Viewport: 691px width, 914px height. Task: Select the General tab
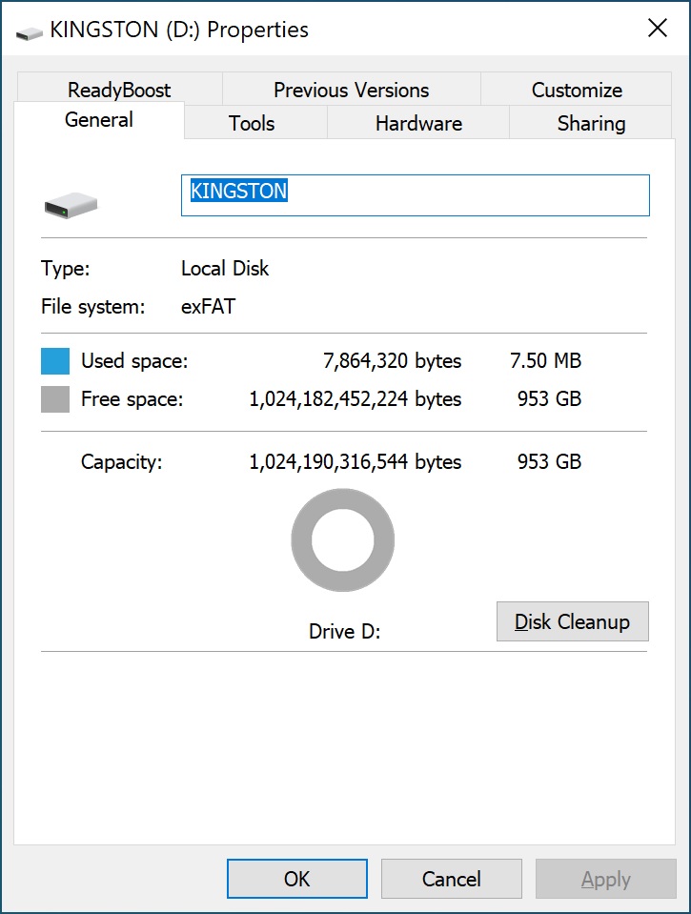[99, 120]
